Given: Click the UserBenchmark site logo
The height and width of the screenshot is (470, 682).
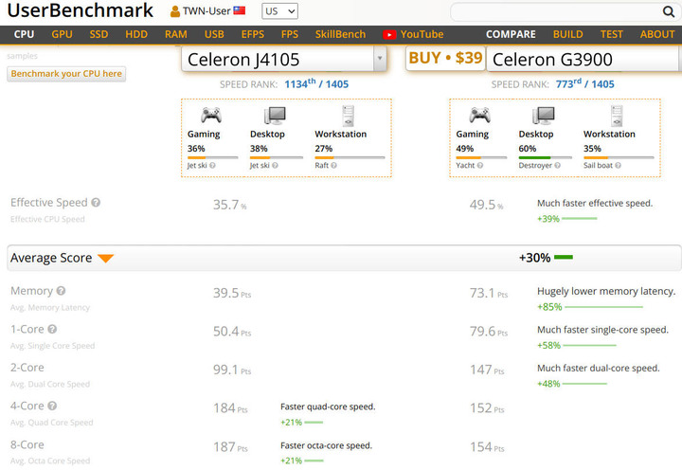Looking at the screenshot, I should (x=81, y=10).
